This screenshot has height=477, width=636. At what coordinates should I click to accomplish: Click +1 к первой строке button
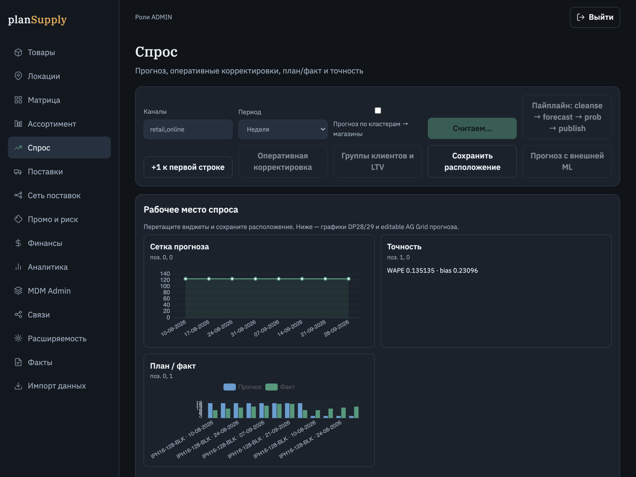point(188,167)
